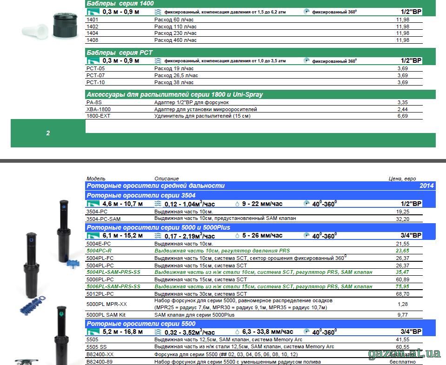This screenshot has height=365, width=446.
Task: Click the water drop icon beside 6,3 - 33,8 мм/час
Action: tap(237, 332)
